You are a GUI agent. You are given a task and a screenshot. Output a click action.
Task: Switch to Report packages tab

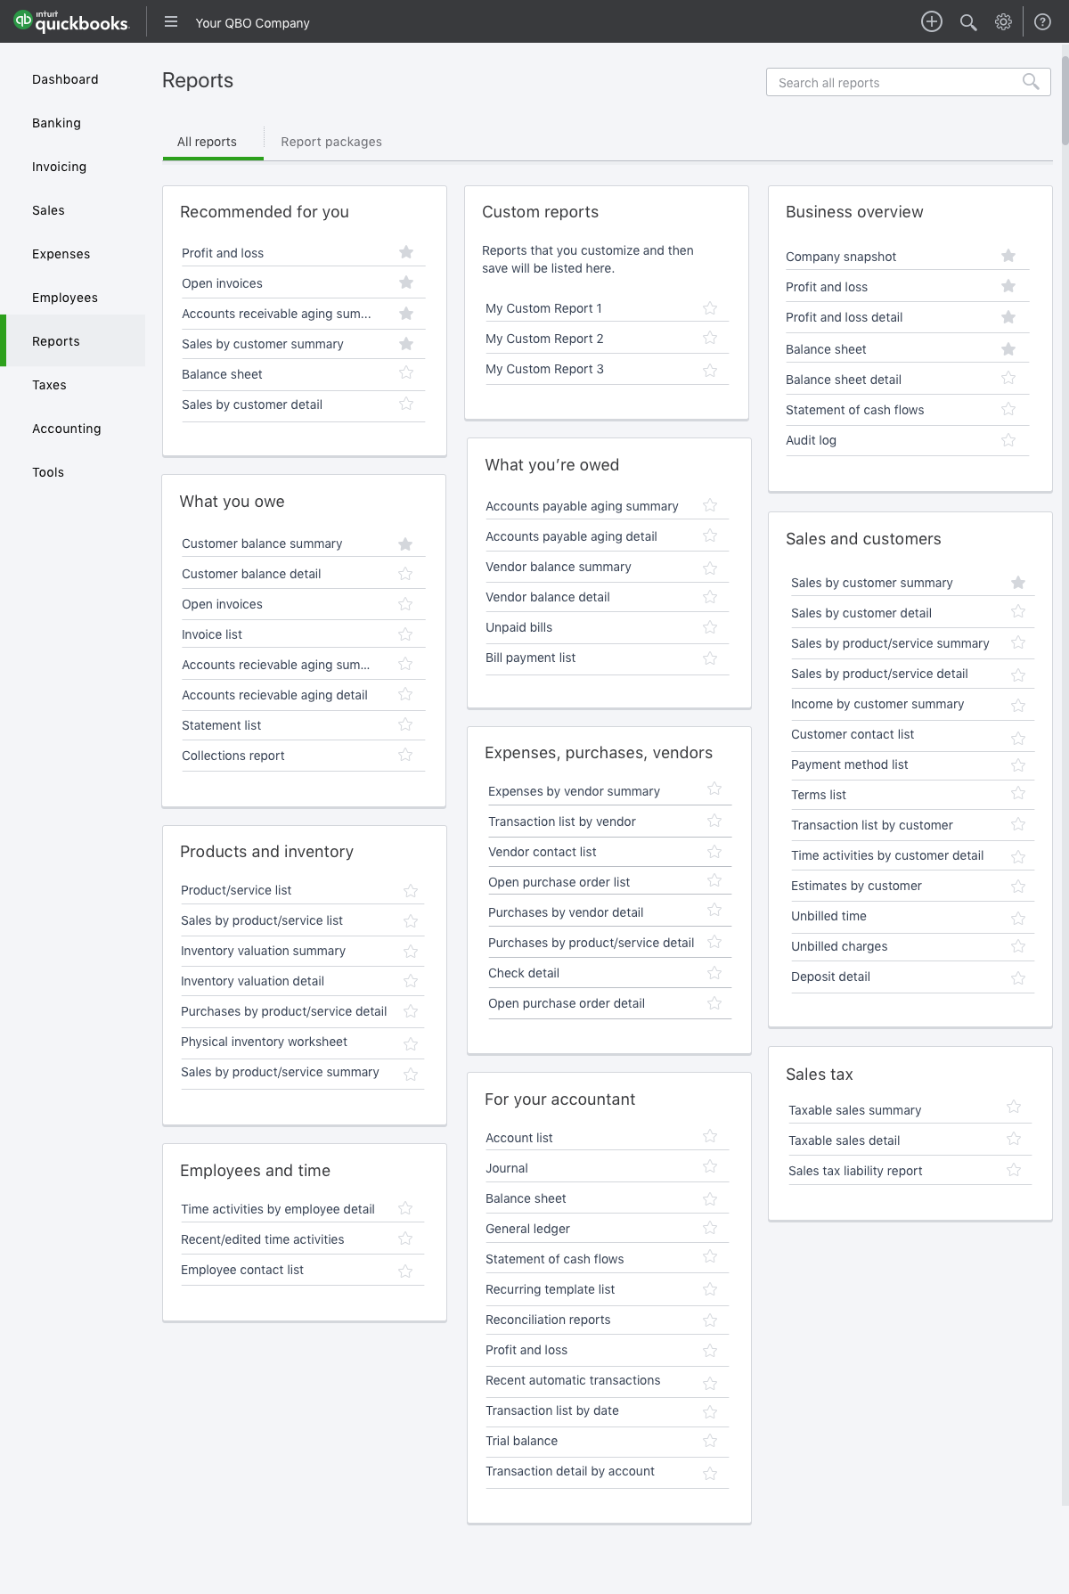pos(331,142)
